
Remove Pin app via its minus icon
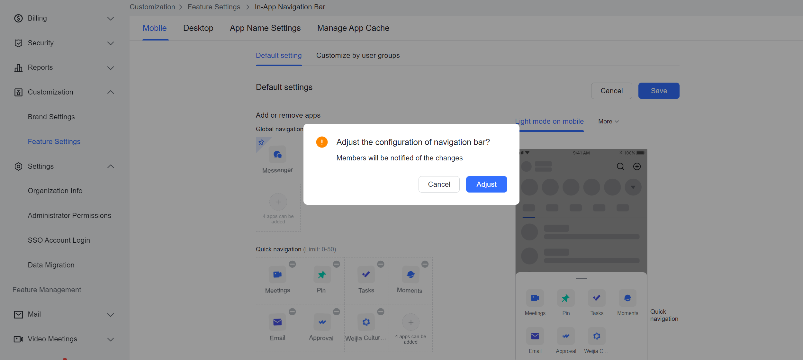337,264
